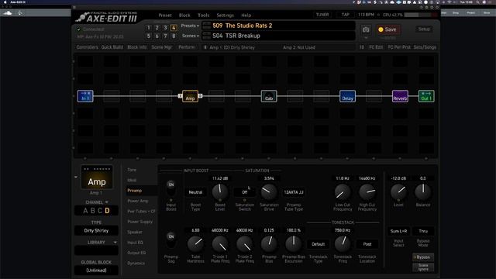Image resolution: width=496 pixels, height=279 pixels.
Task: Select scene number 6
Action: (x=157, y=36)
